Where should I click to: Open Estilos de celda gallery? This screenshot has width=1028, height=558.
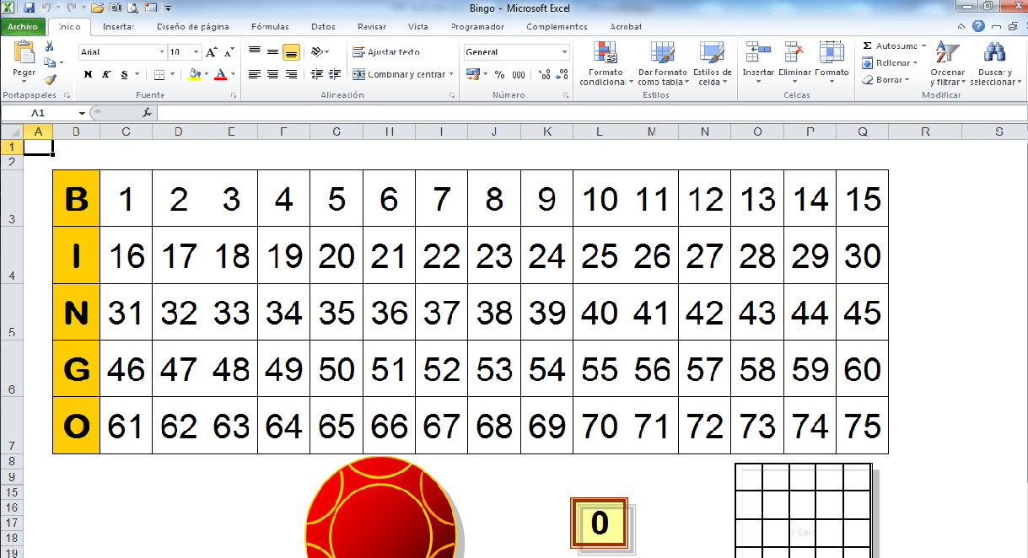coord(712,63)
